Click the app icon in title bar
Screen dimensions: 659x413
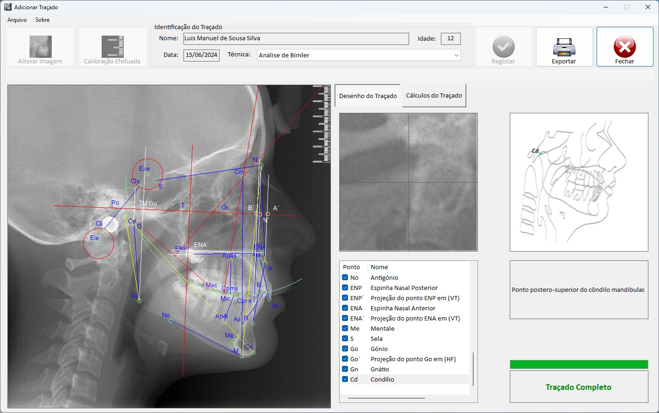[7, 7]
